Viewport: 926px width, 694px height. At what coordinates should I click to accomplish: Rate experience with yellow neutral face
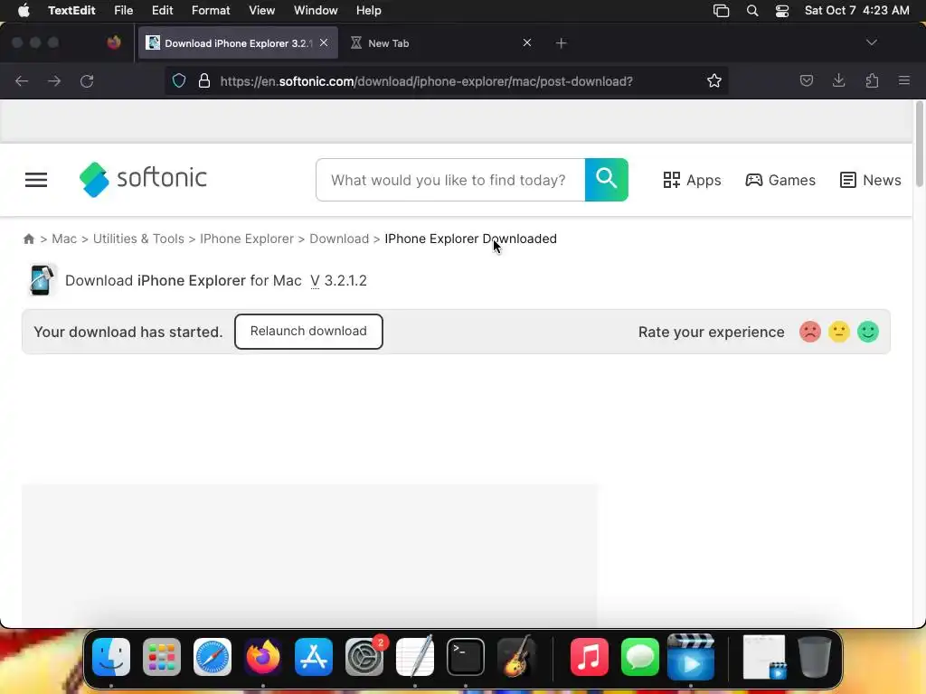[838, 332]
